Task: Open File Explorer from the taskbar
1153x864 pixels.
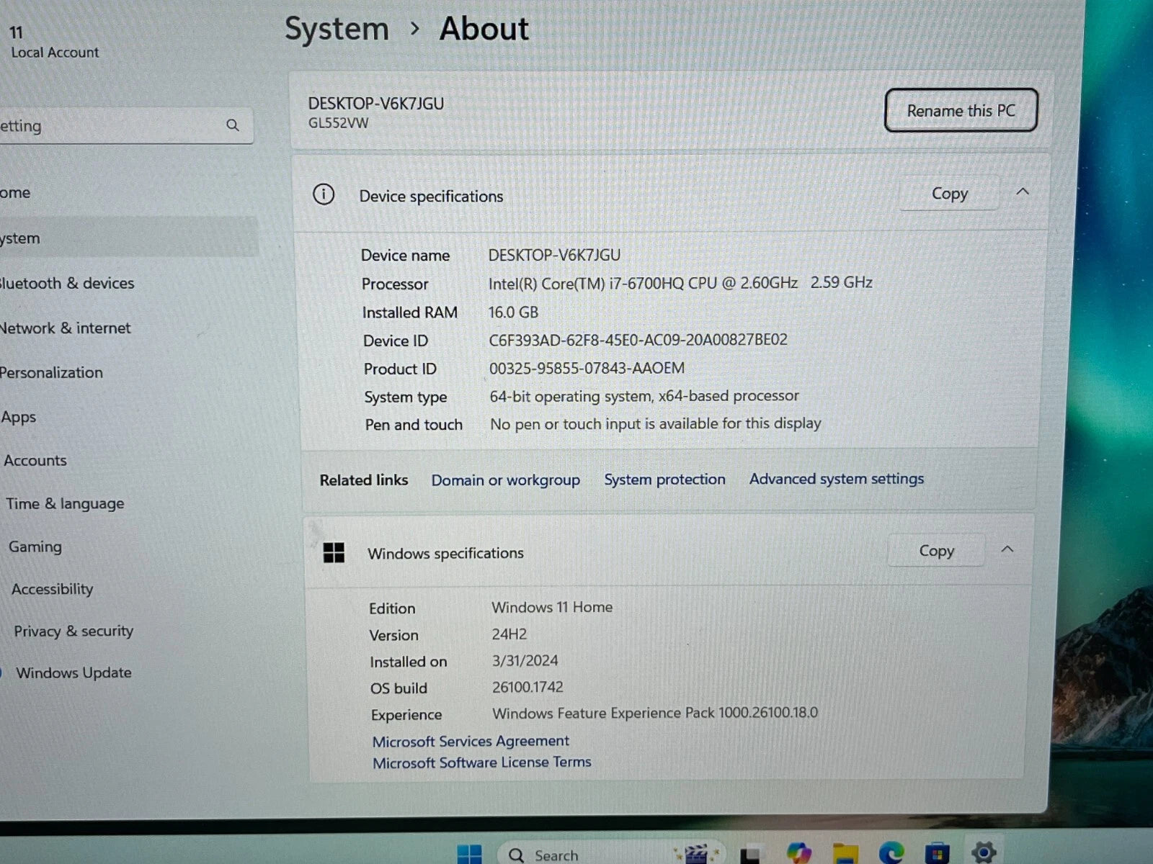Action: (845, 854)
